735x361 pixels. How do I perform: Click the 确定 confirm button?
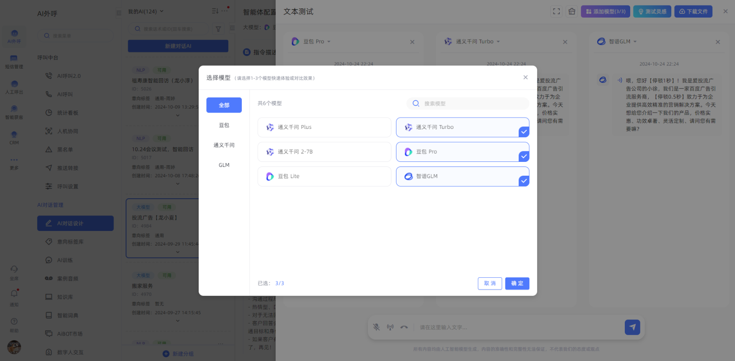point(517,284)
